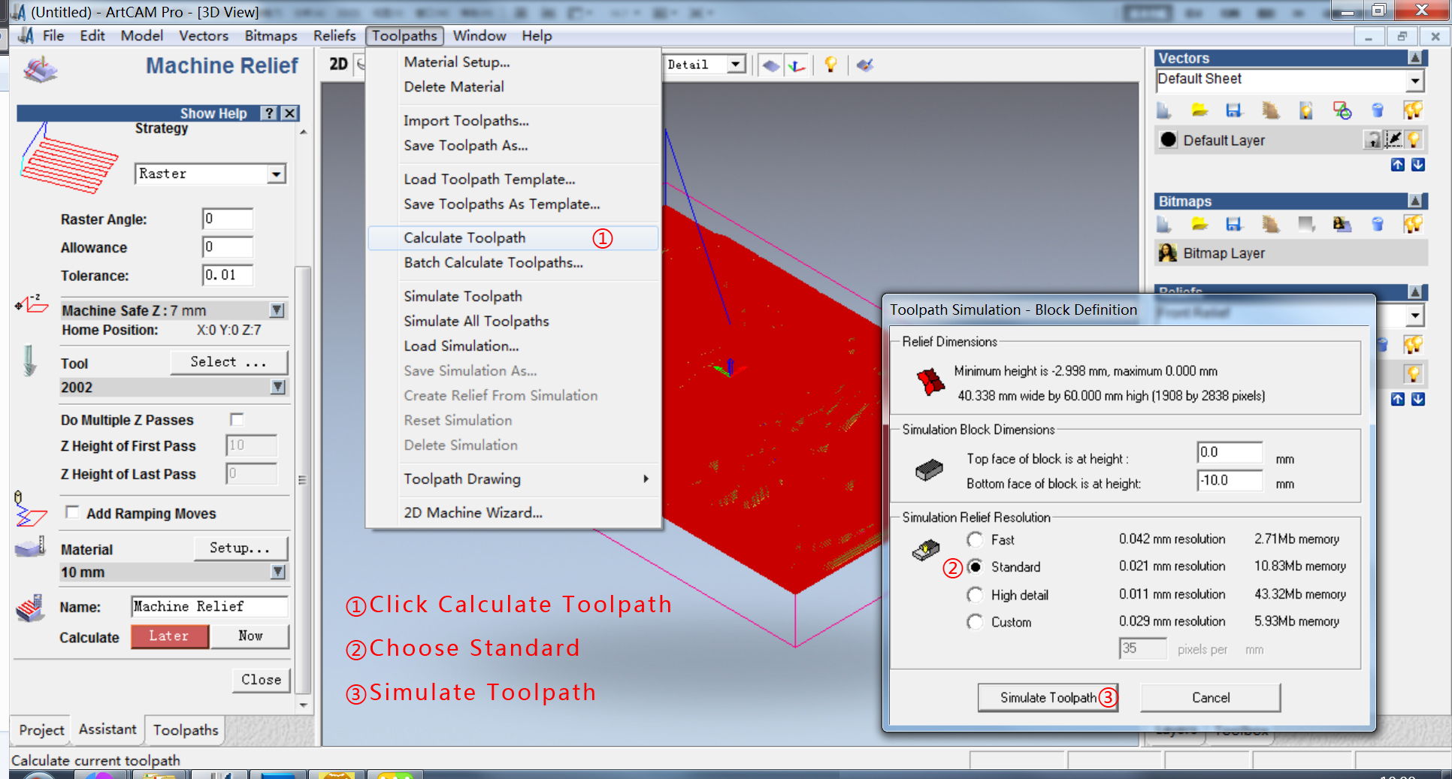Delete bitmap layer with trash bin icon

[x=1378, y=224]
